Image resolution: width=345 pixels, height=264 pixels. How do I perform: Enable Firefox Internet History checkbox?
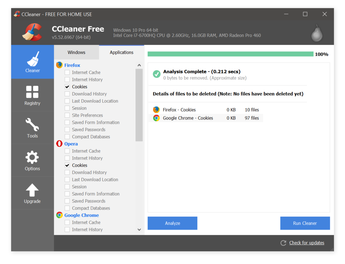pos(67,79)
